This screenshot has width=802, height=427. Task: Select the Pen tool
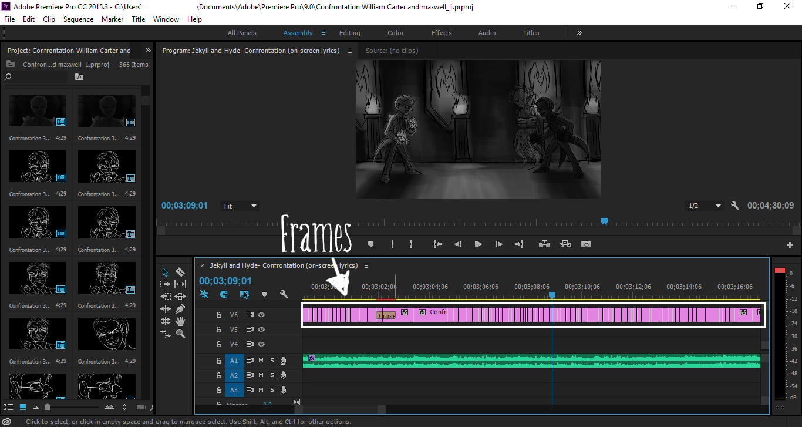(x=180, y=308)
